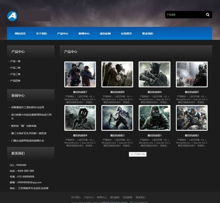
Task: Open 在线留言 in the blue nav bar
Action: tap(127, 34)
